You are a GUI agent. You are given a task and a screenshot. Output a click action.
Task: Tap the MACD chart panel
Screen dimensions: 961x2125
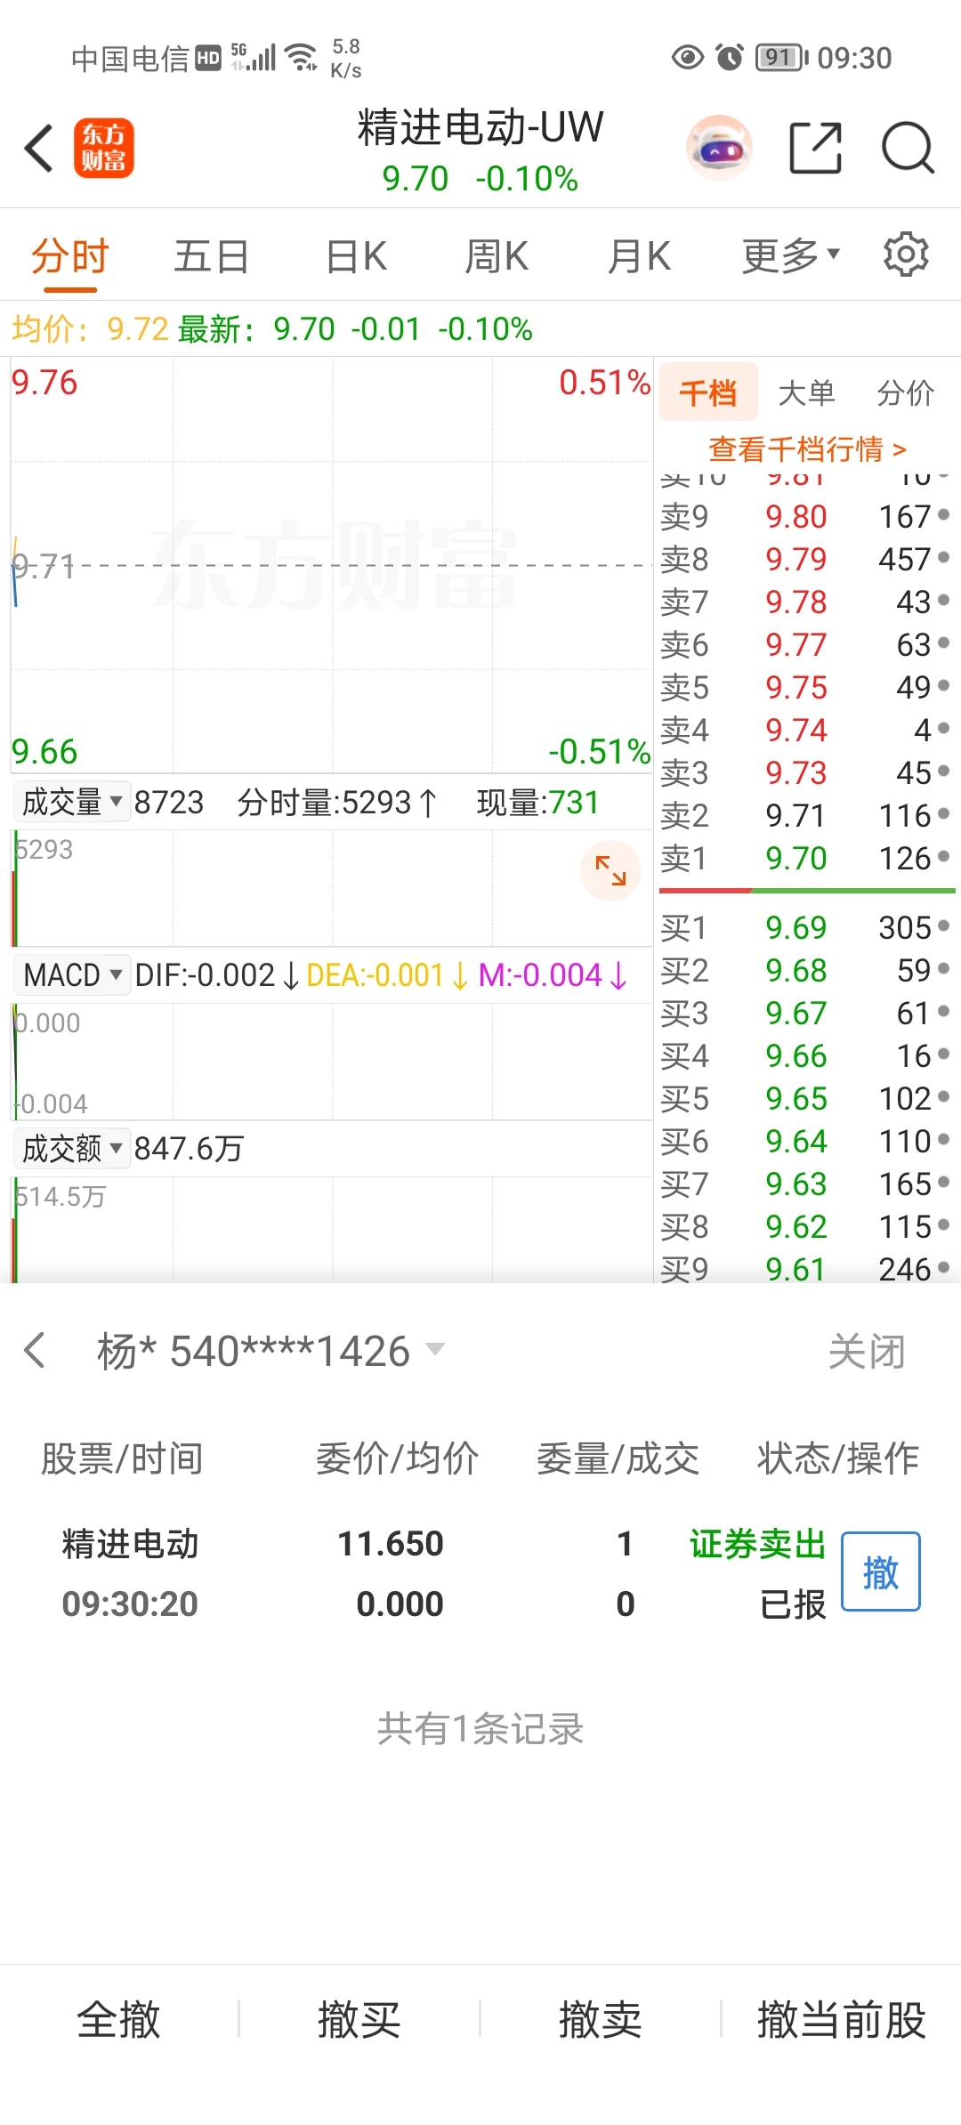tap(332, 1061)
